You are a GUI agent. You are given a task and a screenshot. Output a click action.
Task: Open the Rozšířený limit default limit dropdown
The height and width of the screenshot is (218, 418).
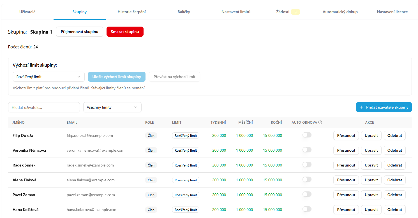tap(49, 77)
